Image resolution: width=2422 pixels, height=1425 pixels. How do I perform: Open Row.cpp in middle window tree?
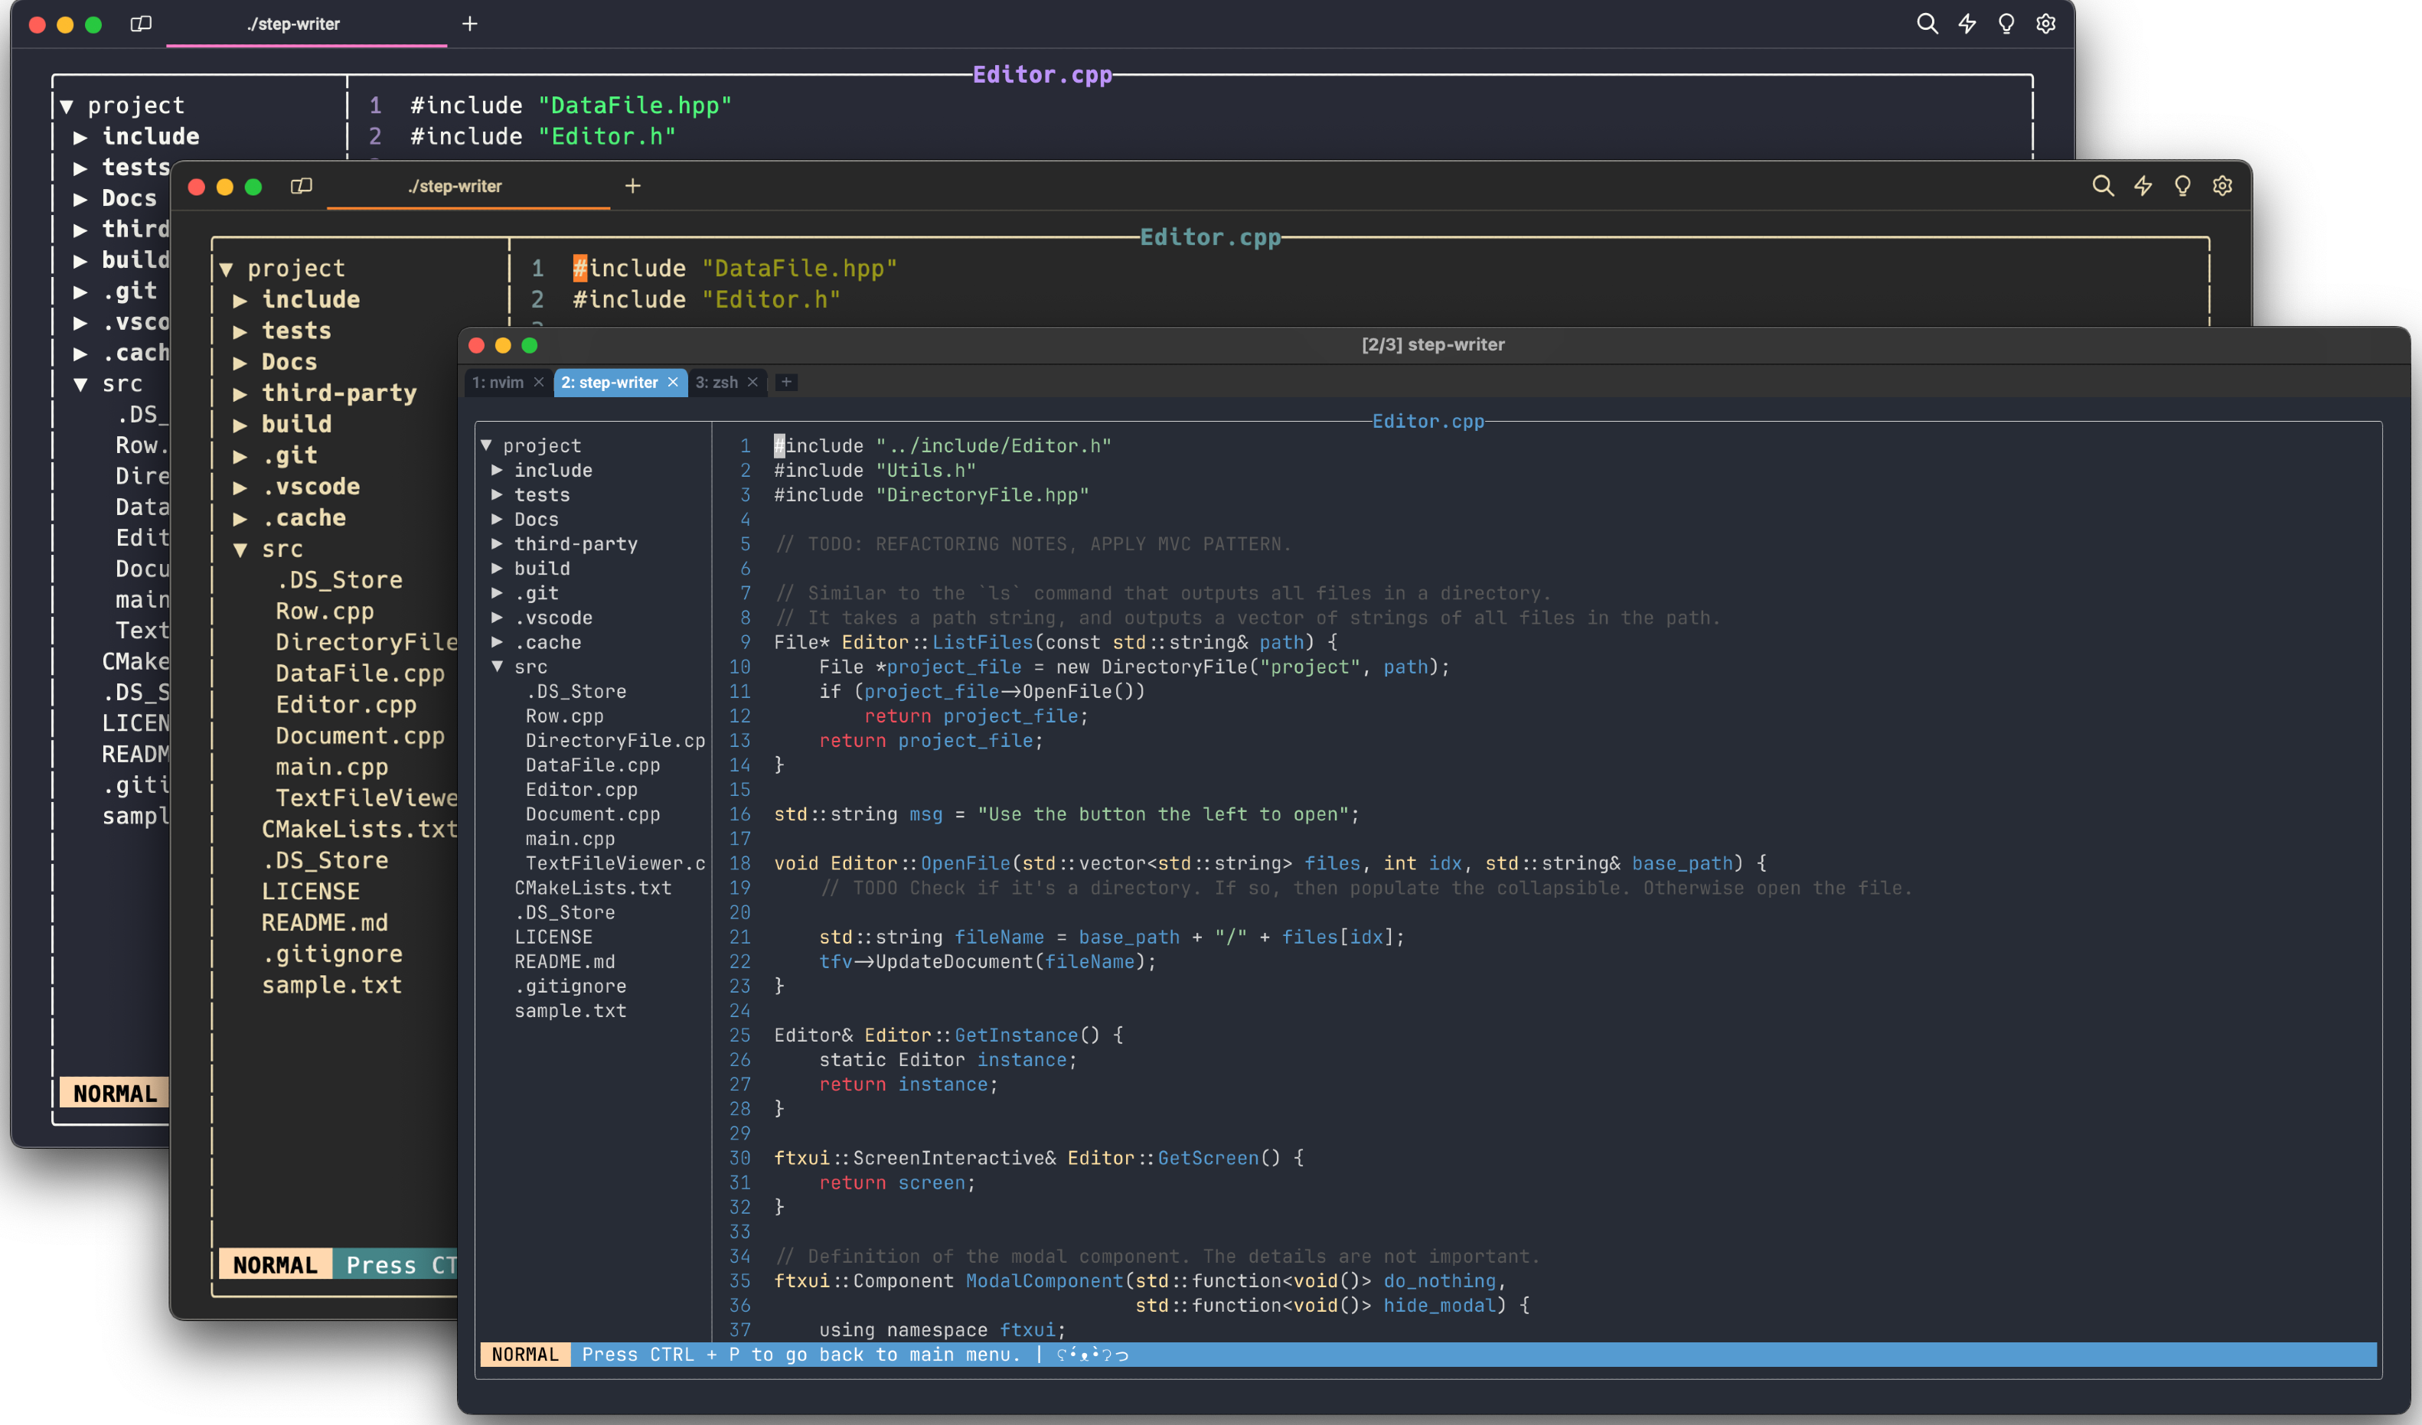click(x=325, y=611)
